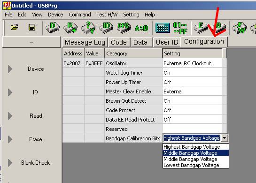Click the Device chip 'D' toolbar icon
The image size is (256, 183).
click(53, 28)
